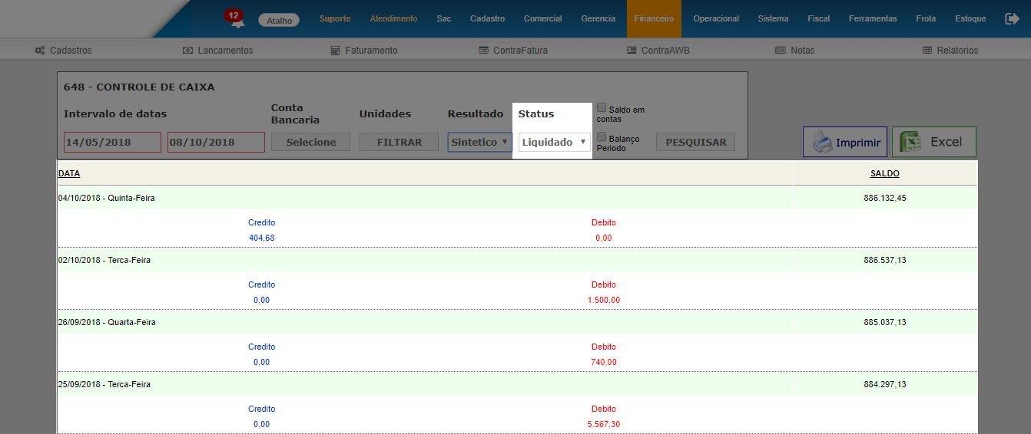This screenshot has width=1031, height=434.
Task: Expand the Status Liquidado dropdown
Action: [x=554, y=142]
